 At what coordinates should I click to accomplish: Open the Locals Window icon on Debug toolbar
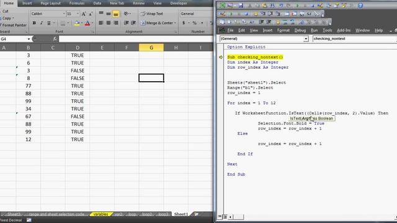287,14
